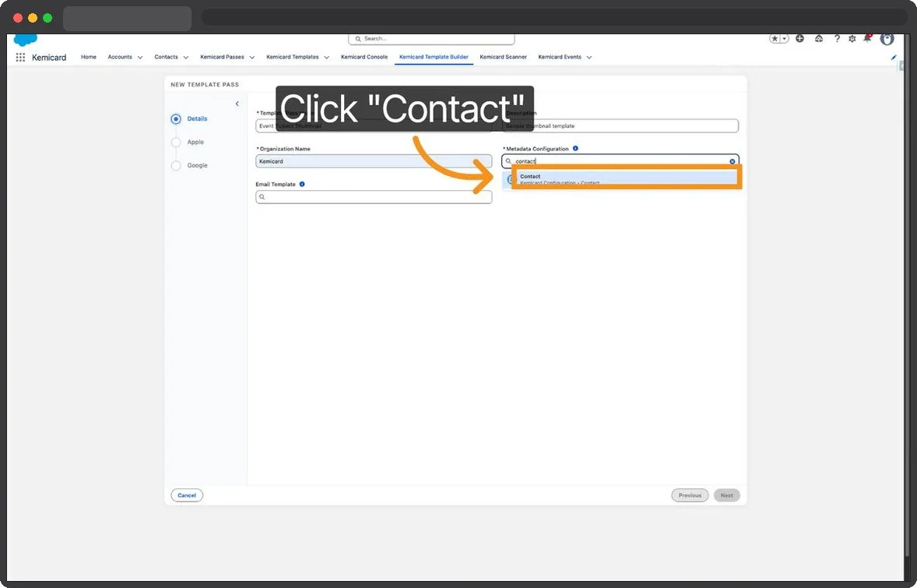Click the Email Template info icon
The image size is (917, 588).
302,184
